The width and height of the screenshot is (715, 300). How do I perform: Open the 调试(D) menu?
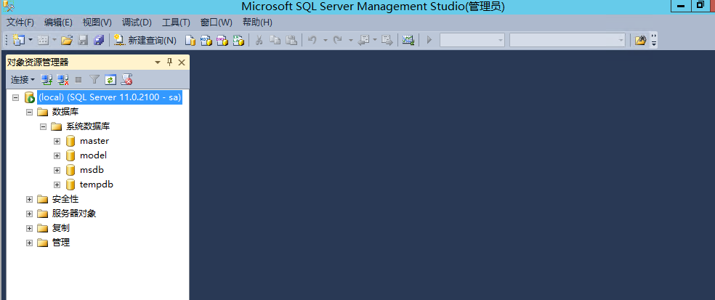pos(137,23)
